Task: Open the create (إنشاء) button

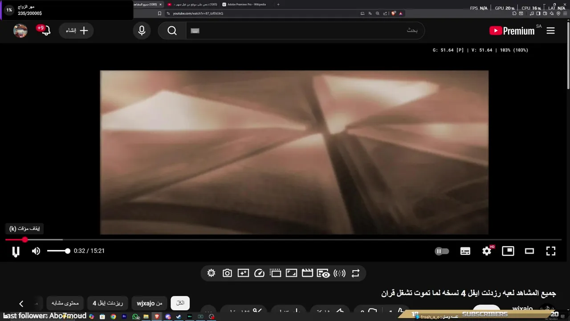Action: pyautogui.click(x=77, y=31)
